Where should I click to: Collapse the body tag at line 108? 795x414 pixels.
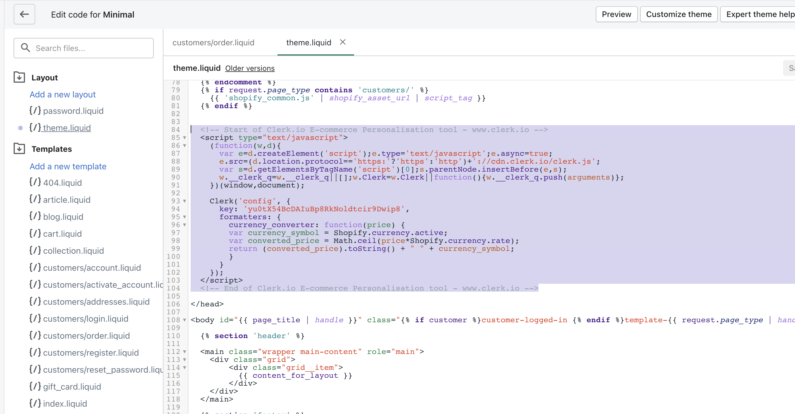tap(184, 320)
